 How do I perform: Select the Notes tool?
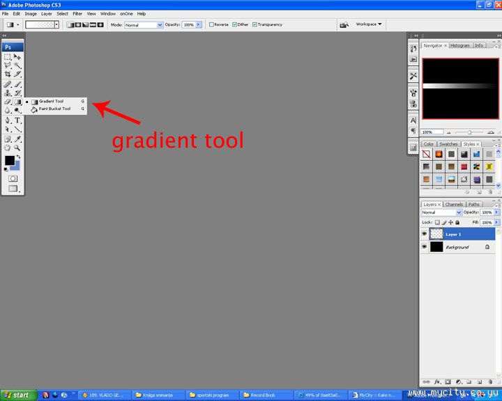coord(8,139)
